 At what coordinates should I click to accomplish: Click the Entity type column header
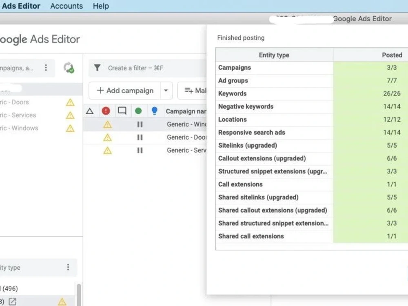point(274,55)
